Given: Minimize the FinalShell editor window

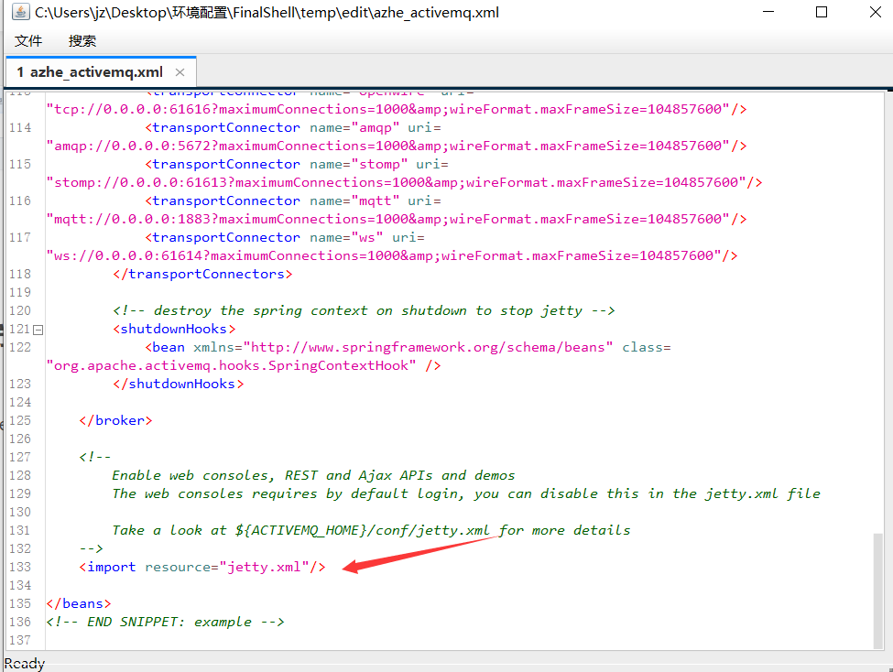Looking at the screenshot, I should [768, 12].
